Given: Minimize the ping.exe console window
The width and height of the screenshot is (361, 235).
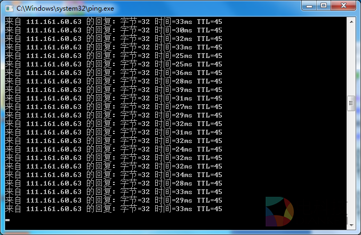Looking at the screenshot, I should pos(309,5).
